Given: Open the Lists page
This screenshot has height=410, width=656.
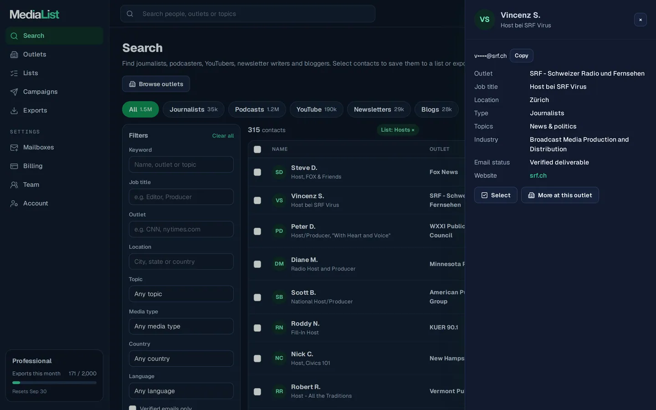Looking at the screenshot, I should pos(54,73).
